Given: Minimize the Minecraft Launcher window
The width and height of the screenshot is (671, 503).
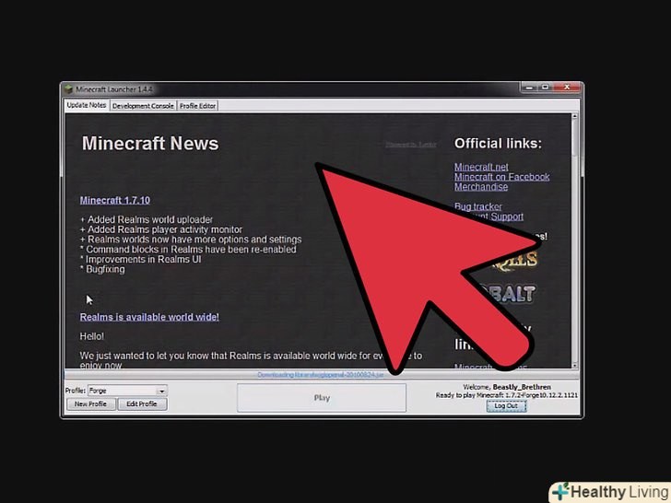Looking at the screenshot, I should (x=529, y=88).
